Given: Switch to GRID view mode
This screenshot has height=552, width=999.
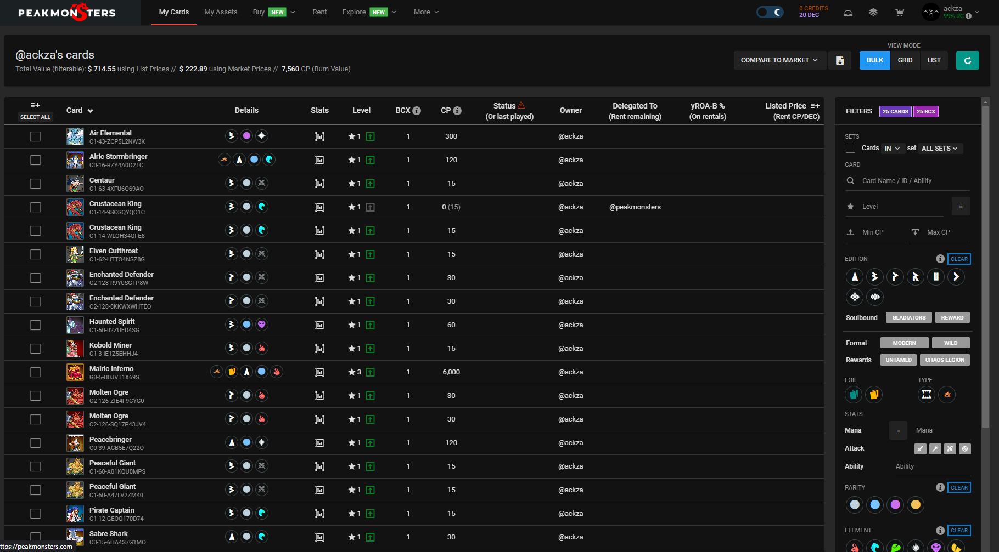Looking at the screenshot, I should click(x=905, y=60).
